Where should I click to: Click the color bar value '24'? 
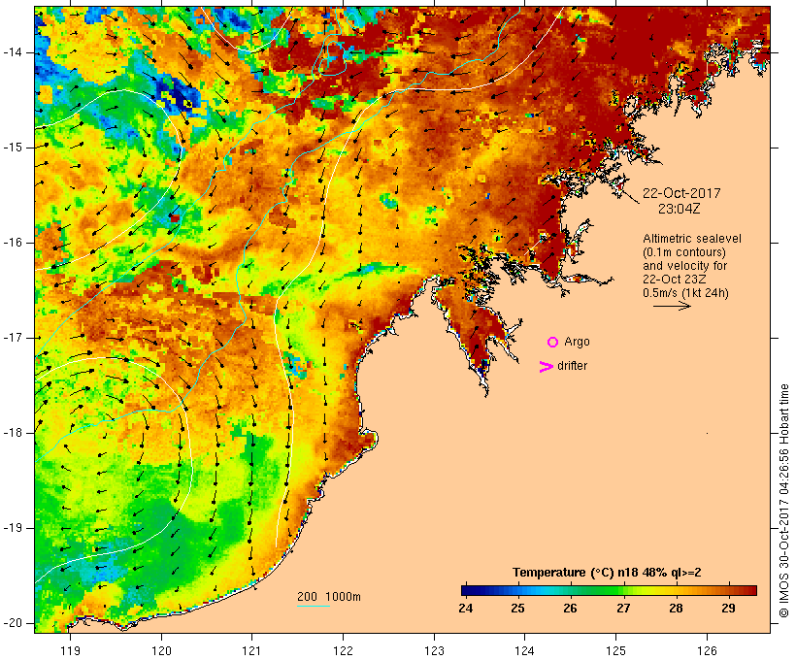click(466, 609)
